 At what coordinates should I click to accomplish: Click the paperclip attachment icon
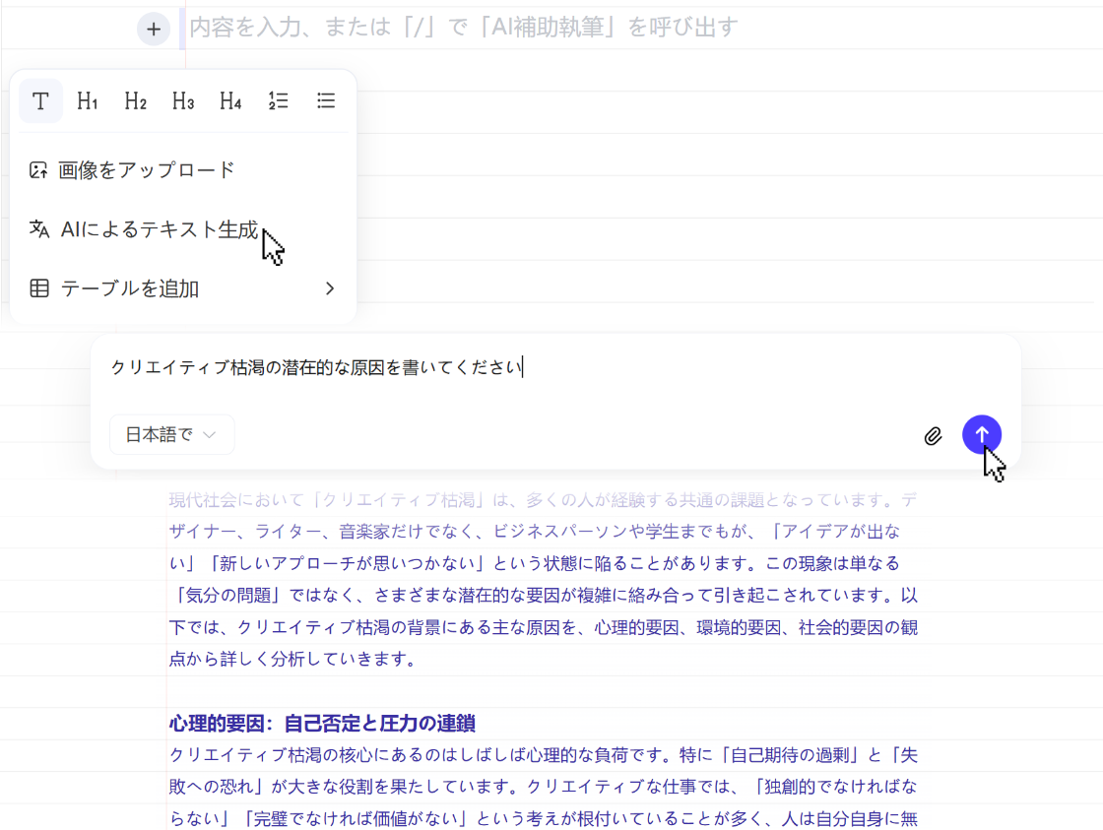click(934, 434)
